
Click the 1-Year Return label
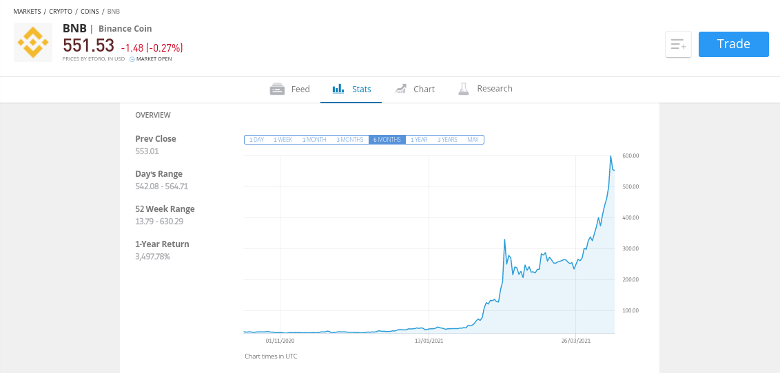pyautogui.click(x=162, y=244)
